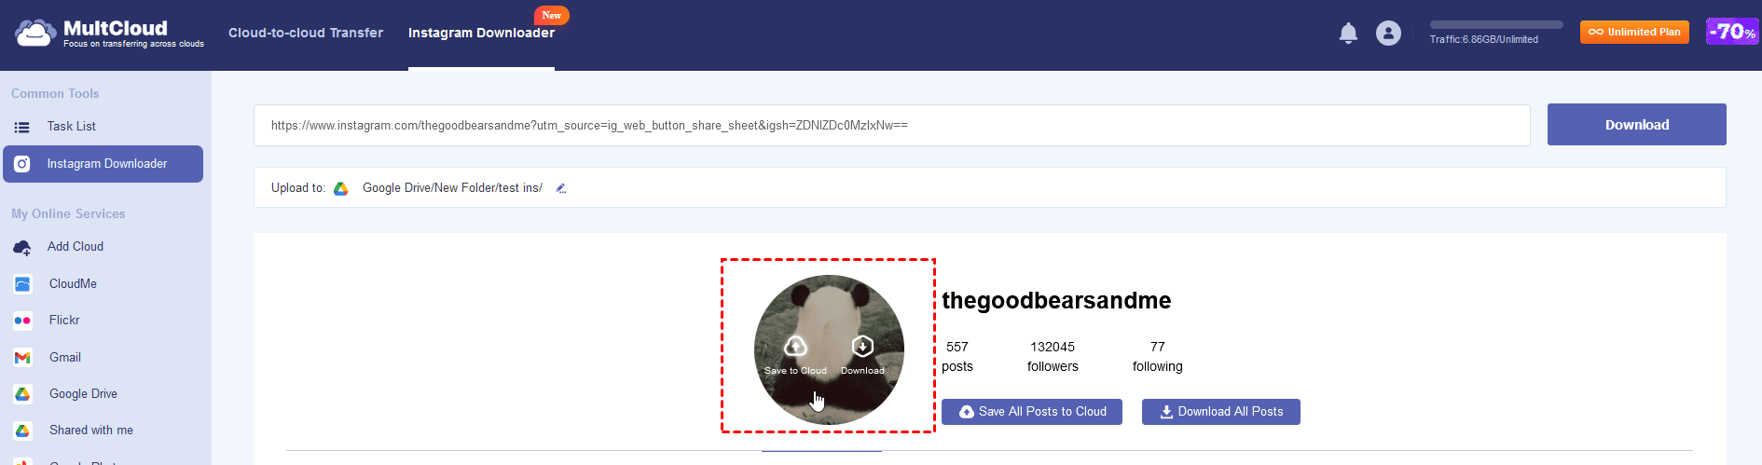Click the Download button beside the URL
1762x465 pixels.
click(1636, 125)
